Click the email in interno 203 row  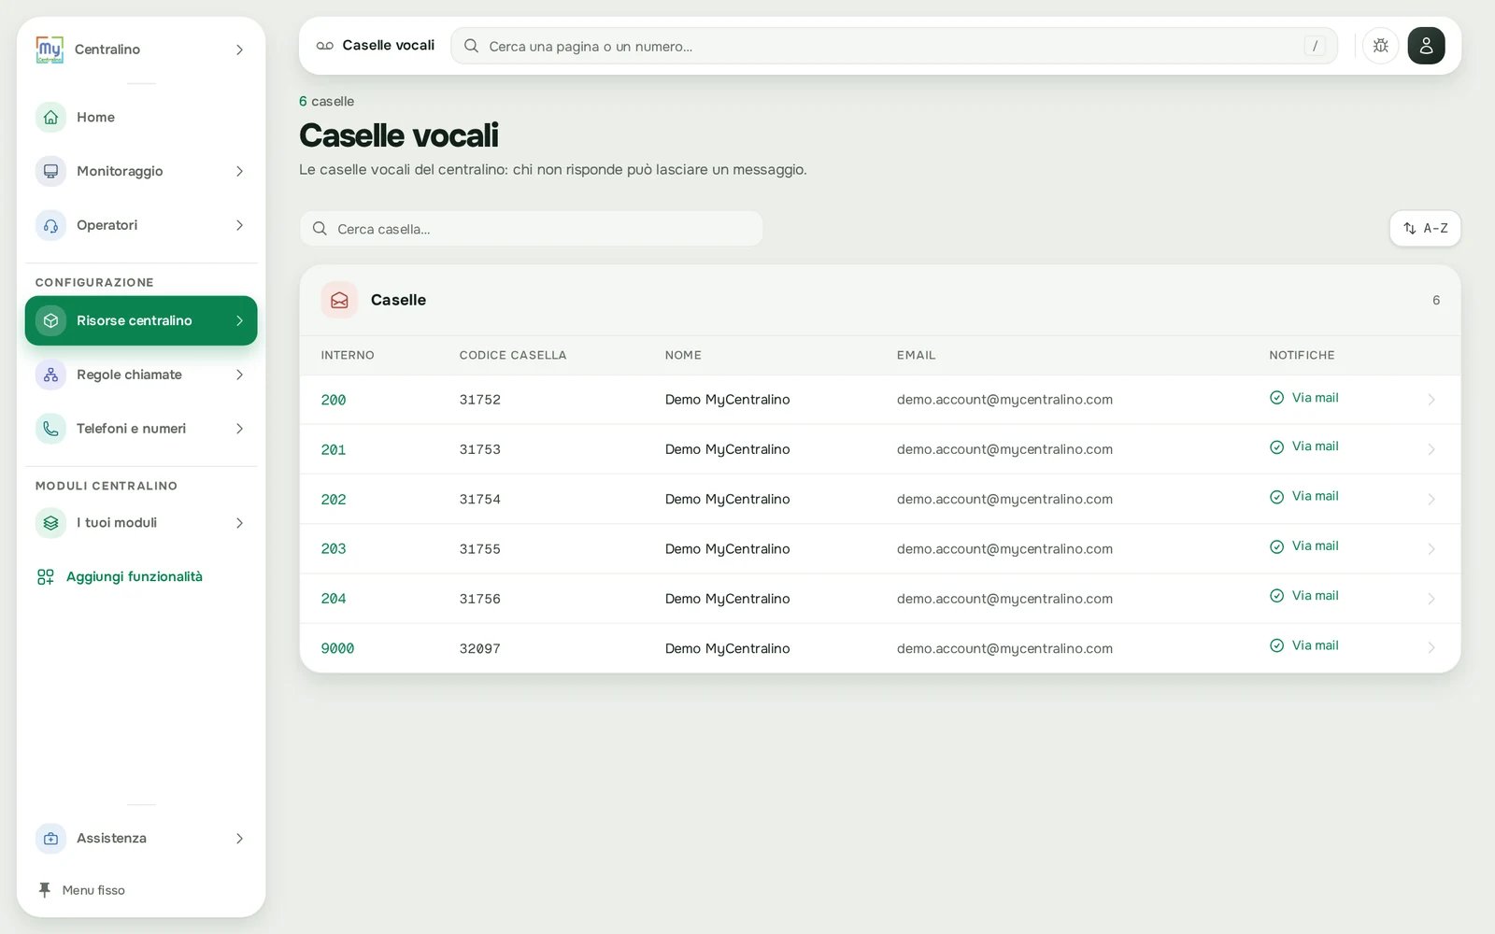(1004, 549)
